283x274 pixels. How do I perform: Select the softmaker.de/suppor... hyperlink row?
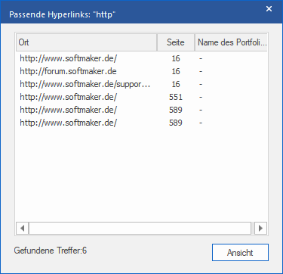(x=141, y=84)
